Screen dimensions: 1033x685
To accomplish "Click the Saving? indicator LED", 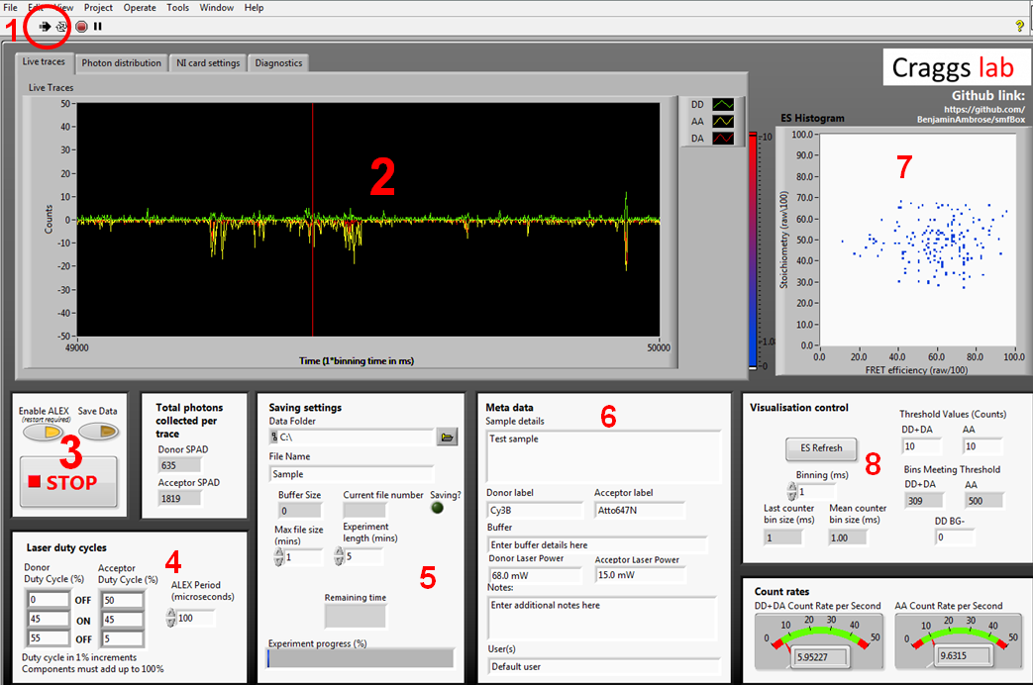I will click(x=437, y=508).
